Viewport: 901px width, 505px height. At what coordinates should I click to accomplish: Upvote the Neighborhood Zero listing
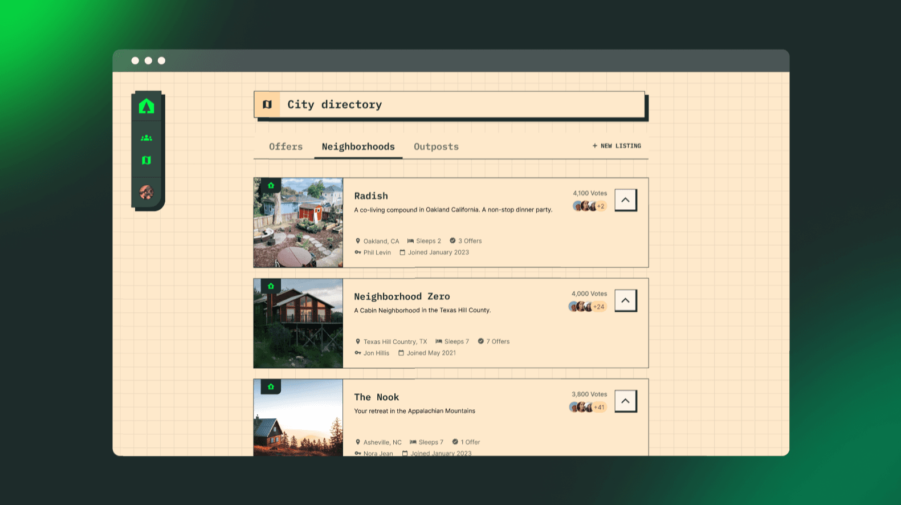[x=625, y=300]
